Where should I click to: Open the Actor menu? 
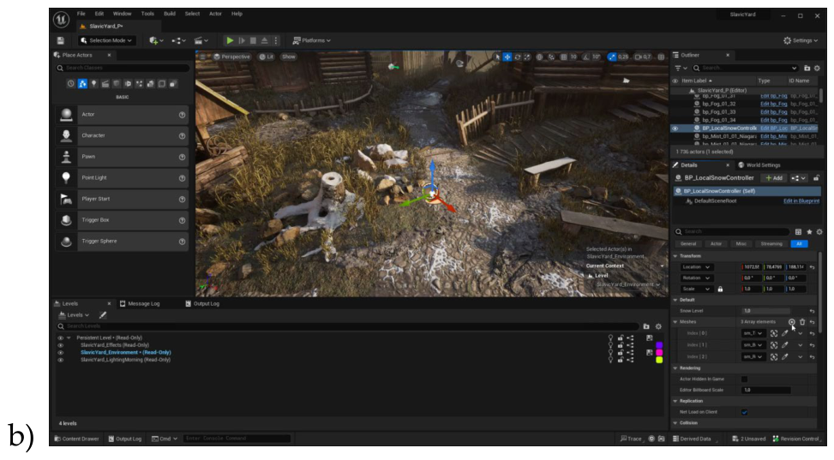(215, 14)
